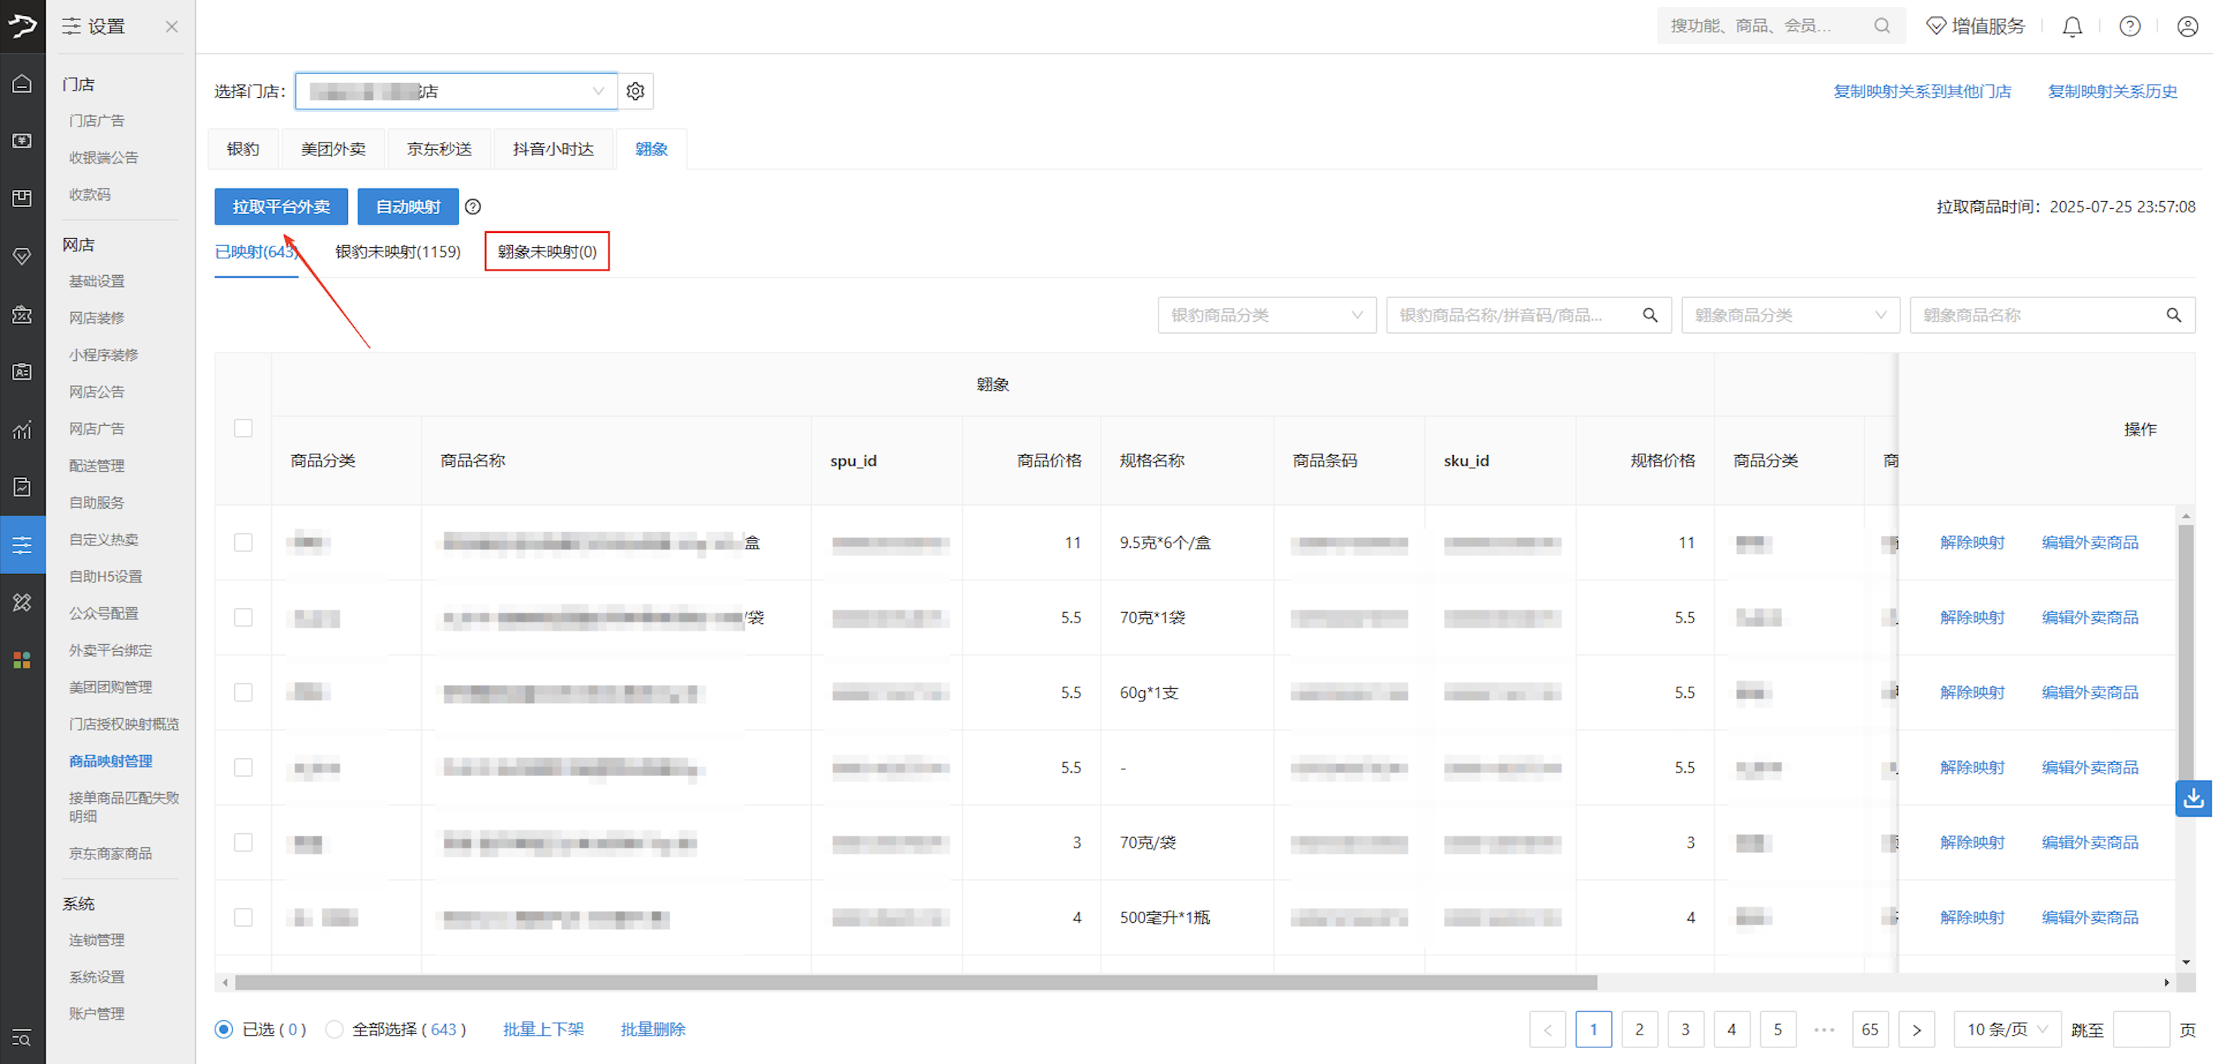Expand the 选择门店 store dropdown

(455, 91)
